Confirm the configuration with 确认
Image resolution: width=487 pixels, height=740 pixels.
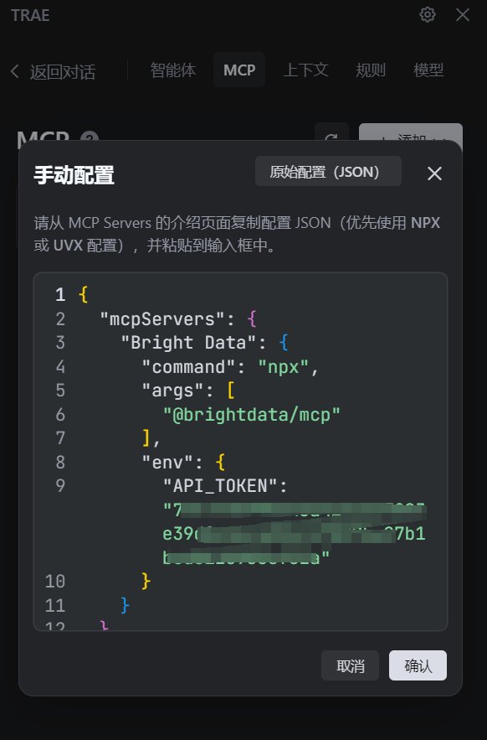pos(420,665)
